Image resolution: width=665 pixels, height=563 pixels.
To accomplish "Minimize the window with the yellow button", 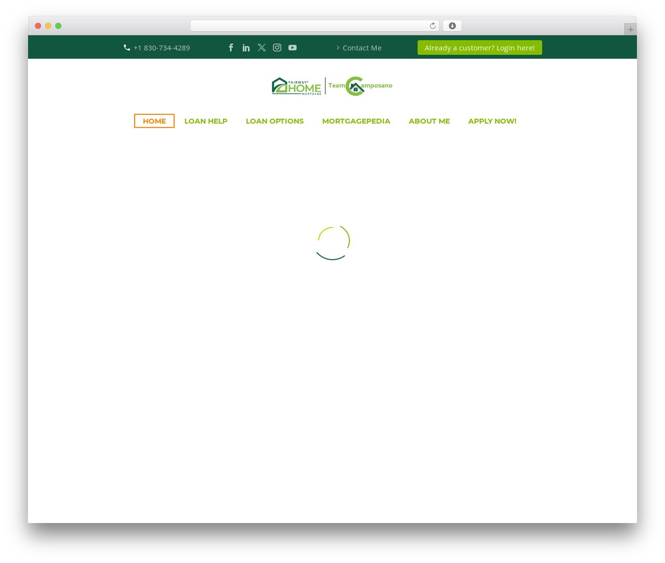I will pos(48,26).
